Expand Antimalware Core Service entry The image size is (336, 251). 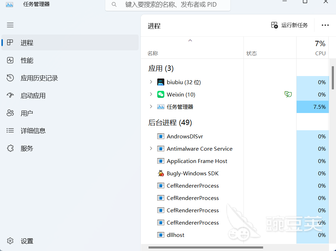pos(151,149)
